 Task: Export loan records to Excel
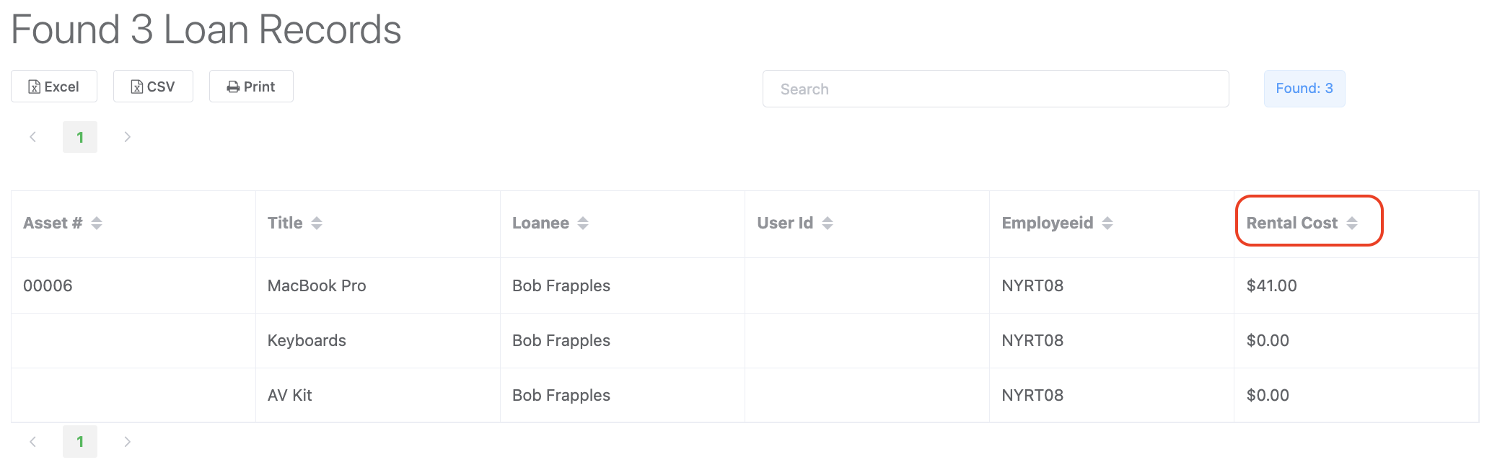(54, 87)
